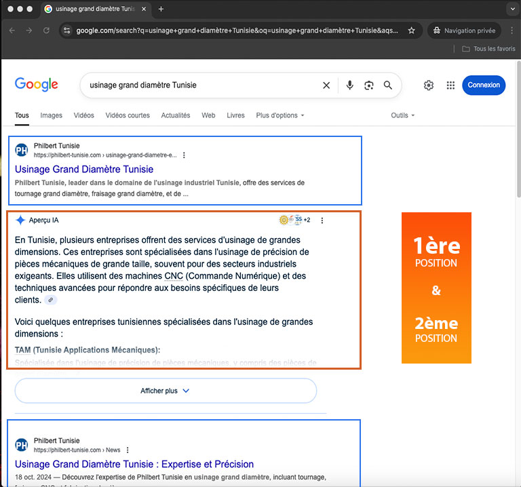Clear the search query with X icon

tap(326, 85)
